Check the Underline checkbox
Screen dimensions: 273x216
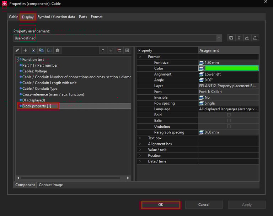(229, 126)
